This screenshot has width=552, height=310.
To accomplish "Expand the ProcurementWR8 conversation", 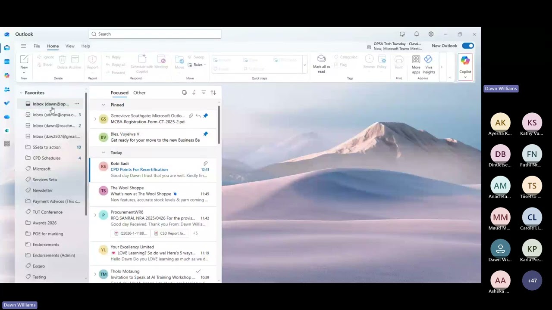I will click(x=95, y=215).
